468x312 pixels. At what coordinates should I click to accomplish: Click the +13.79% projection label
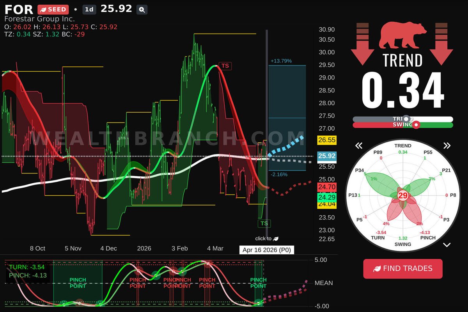coord(281,61)
